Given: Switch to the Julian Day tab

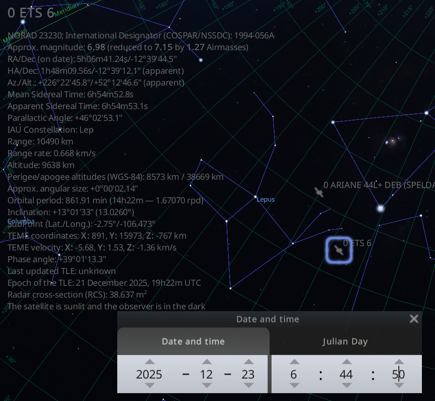Looking at the screenshot, I should pyautogui.click(x=345, y=342).
